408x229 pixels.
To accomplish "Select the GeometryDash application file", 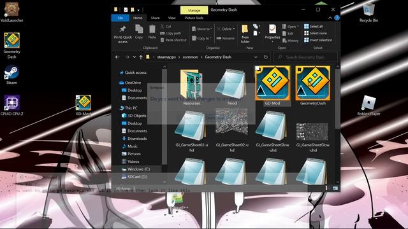I will click(x=313, y=86).
